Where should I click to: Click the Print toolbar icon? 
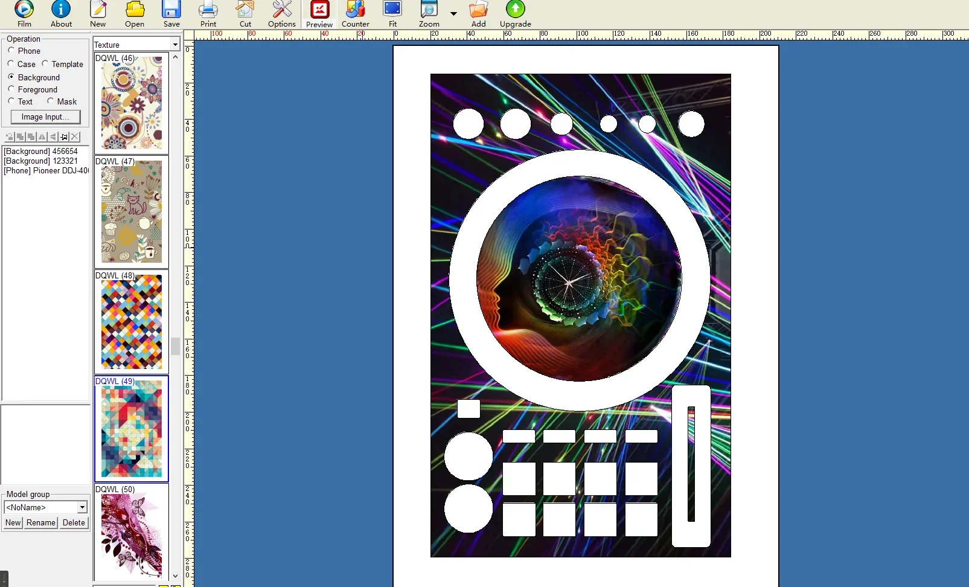pos(208,14)
